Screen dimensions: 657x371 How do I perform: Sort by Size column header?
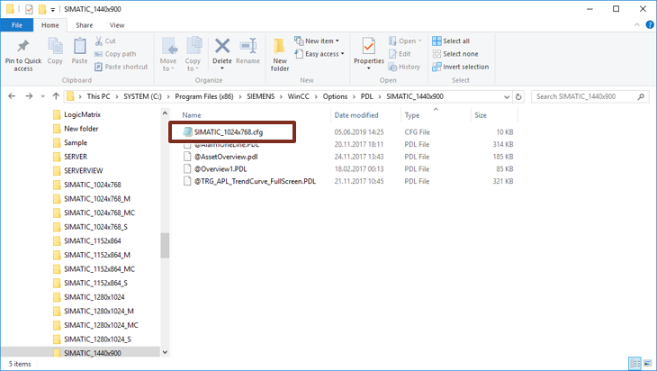[481, 115]
